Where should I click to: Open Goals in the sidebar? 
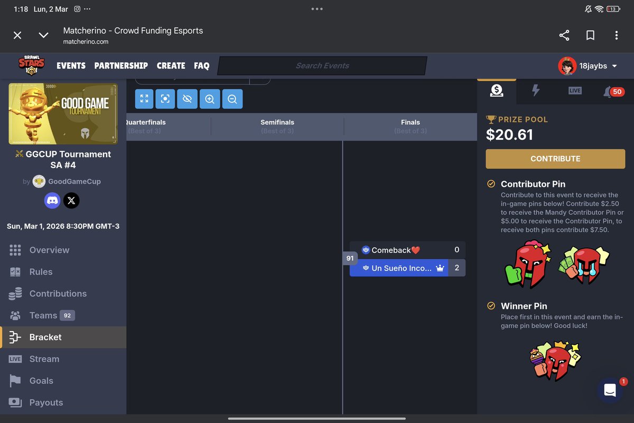pos(63,381)
